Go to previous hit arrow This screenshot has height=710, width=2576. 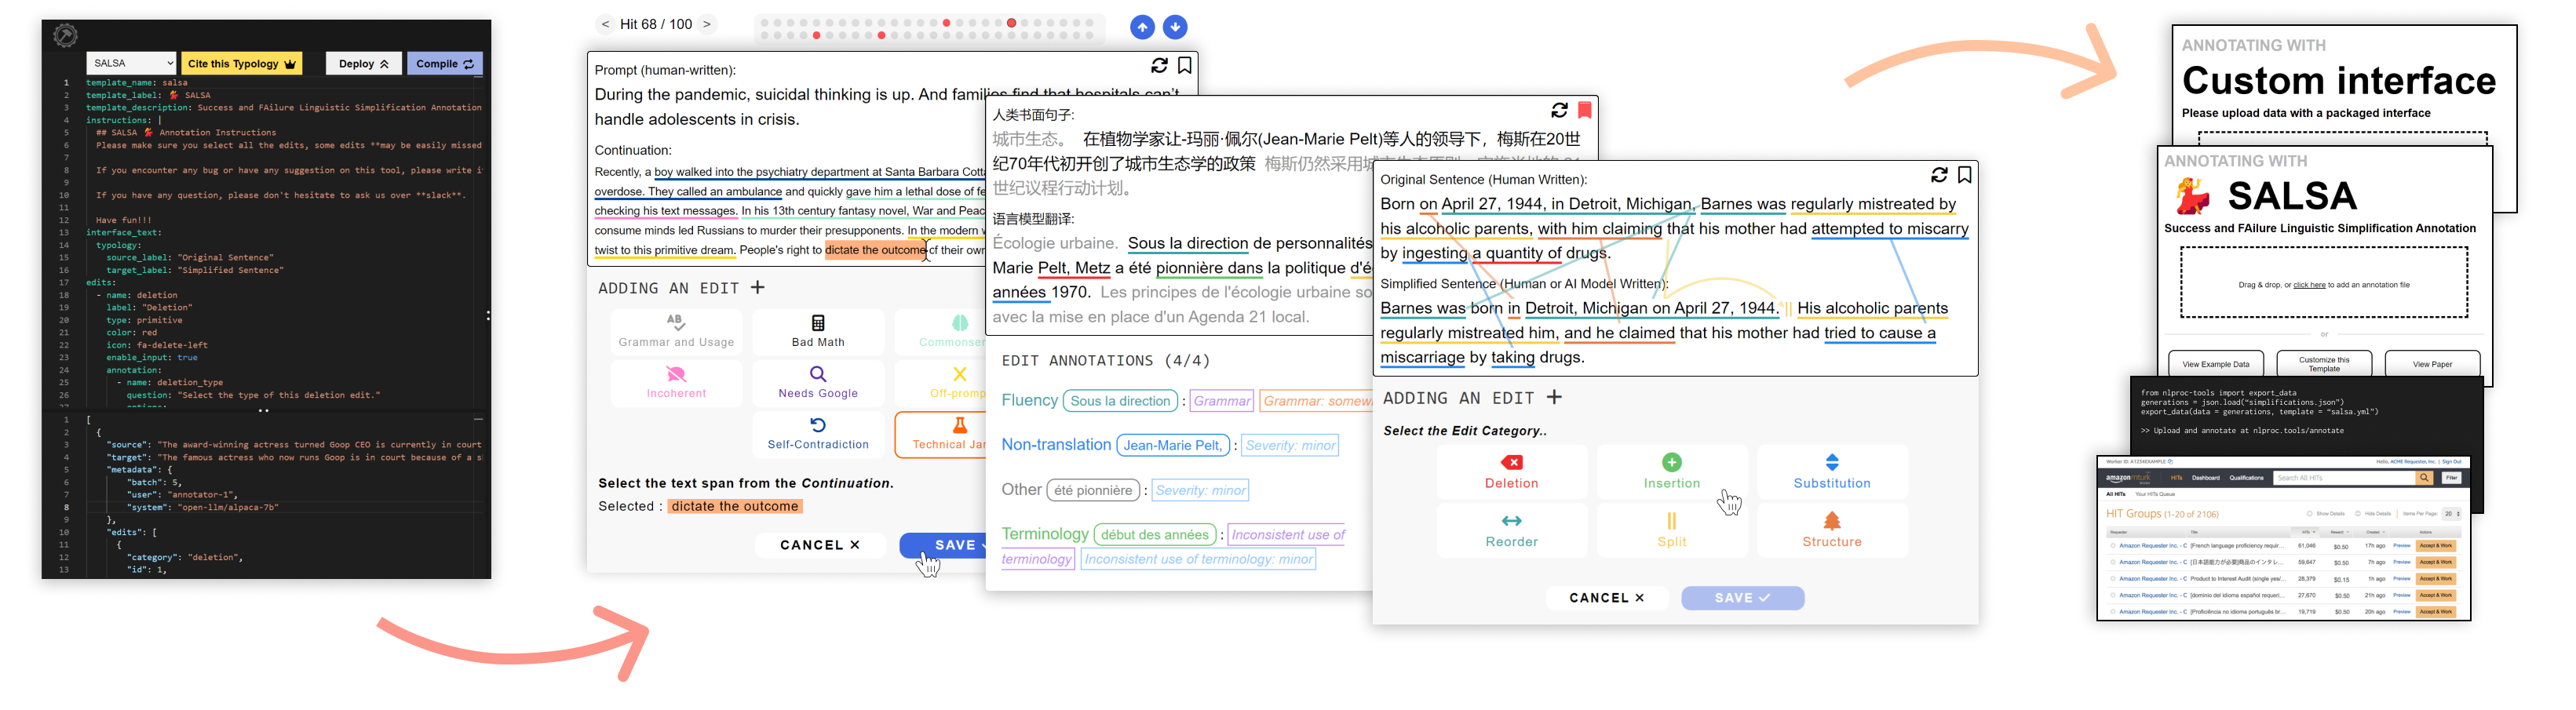(x=605, y=24)
